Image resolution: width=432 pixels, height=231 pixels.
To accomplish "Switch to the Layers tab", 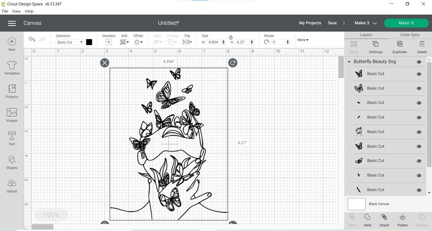I will [x=366, y=35].
